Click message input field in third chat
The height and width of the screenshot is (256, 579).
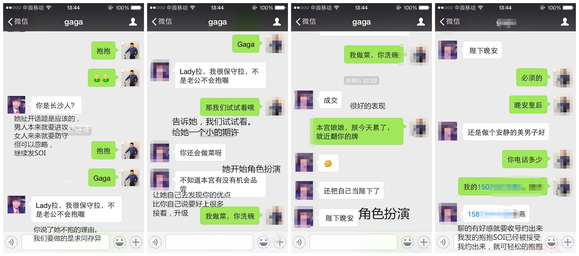pyautogui.click(x=353, y=242)
